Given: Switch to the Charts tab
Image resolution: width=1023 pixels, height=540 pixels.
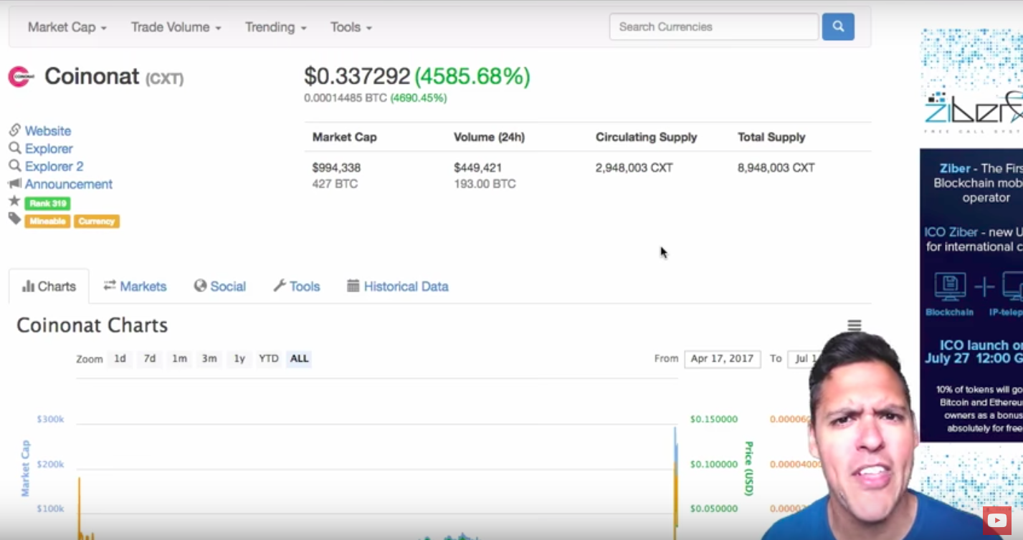Looking at the screenshot, I should tap(49, 286).
